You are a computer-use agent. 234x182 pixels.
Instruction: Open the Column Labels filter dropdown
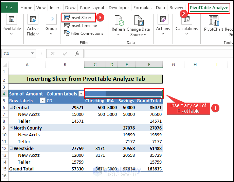pos(81,94)
